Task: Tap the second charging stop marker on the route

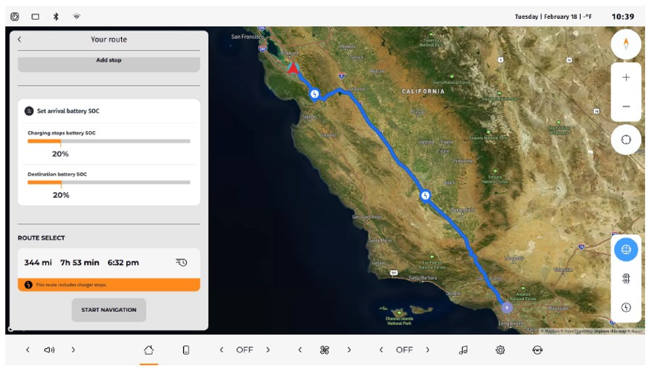Action: click(425, 195)
